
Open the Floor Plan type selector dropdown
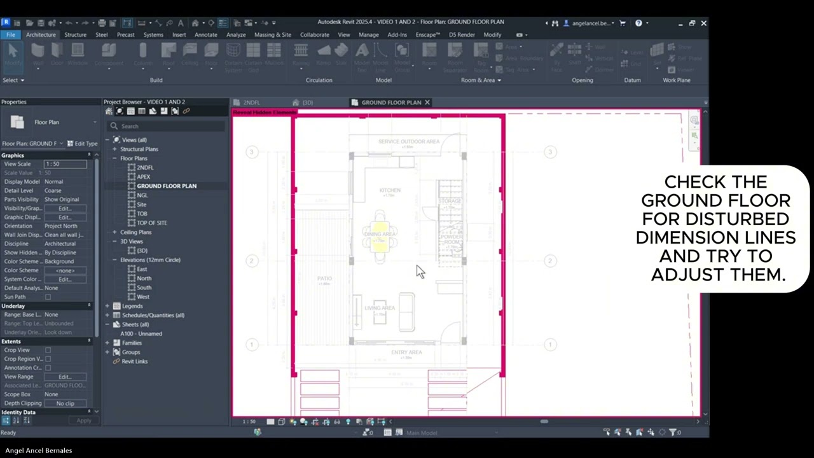[x=95, y=122]
